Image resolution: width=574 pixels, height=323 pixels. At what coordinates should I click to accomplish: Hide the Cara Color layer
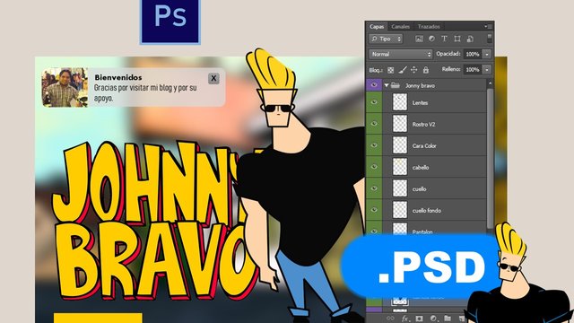coord(374,145)
